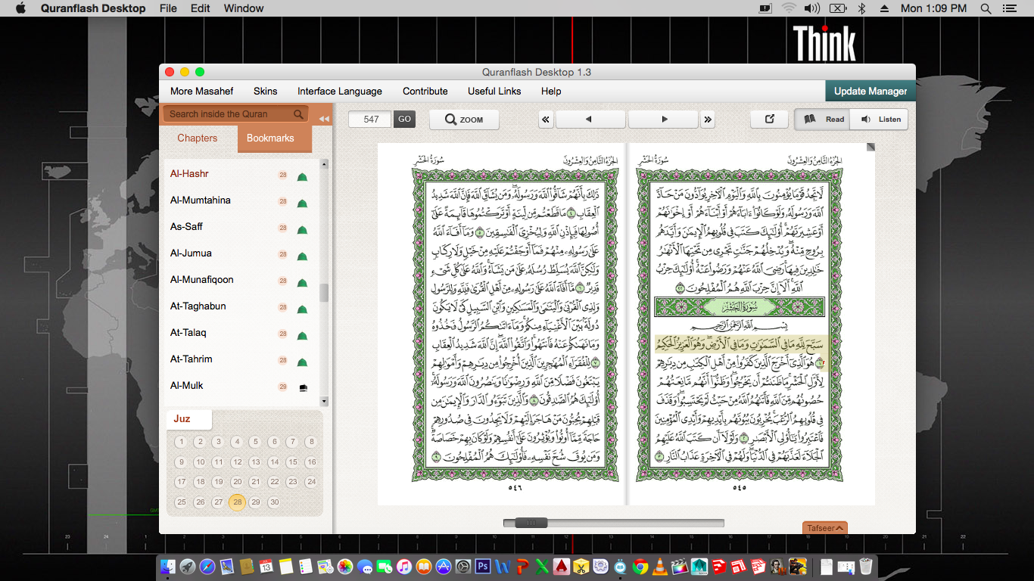Click the search magnifier icon in sidebar
The width and height of the screenshot is (1034, 581).
coord(299,114)
